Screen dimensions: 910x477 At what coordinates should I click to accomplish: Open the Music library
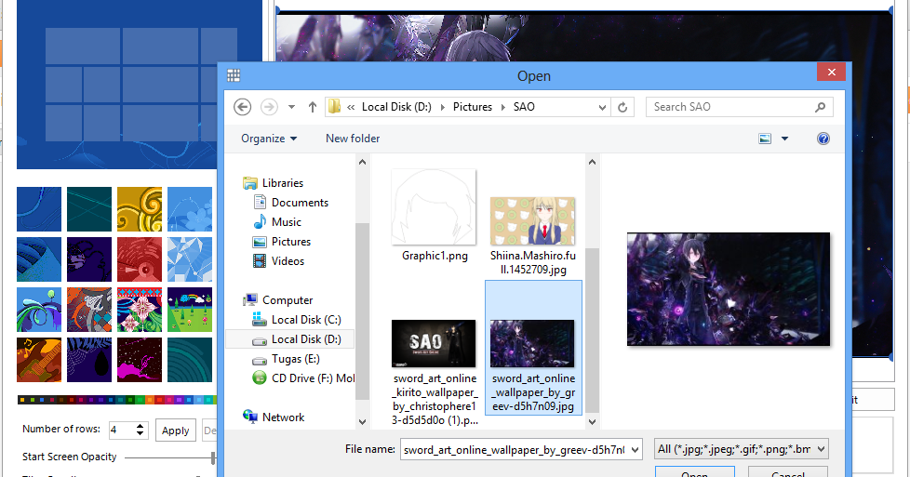coord(277,221)
